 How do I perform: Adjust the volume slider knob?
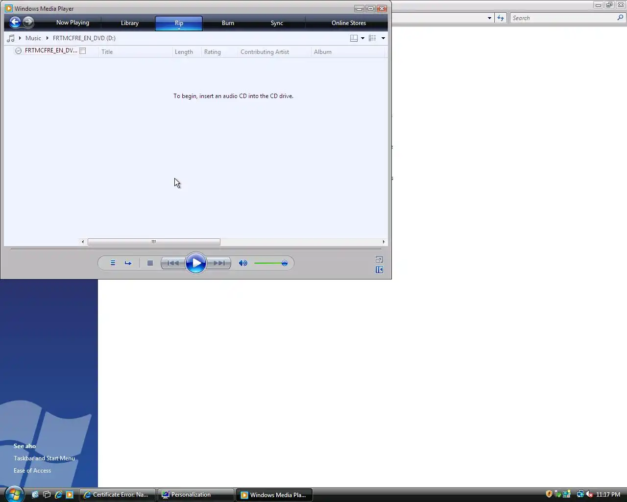(284, 263)
